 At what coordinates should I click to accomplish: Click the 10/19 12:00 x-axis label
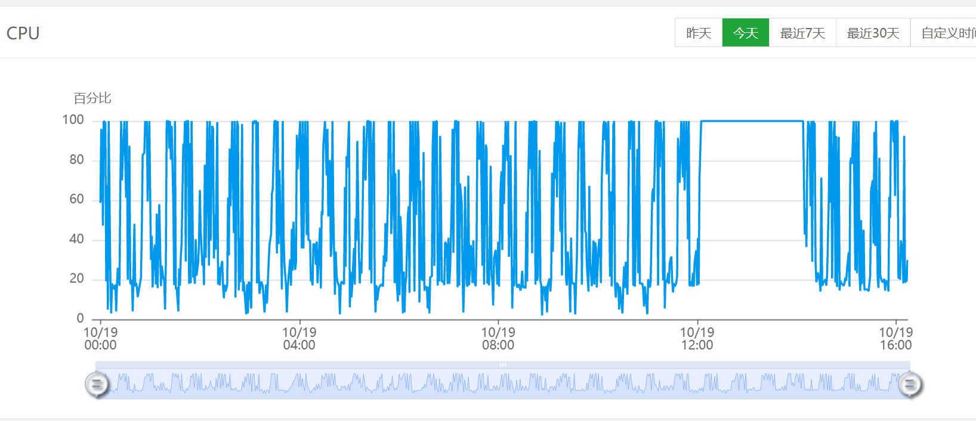[x=697, y=339]
